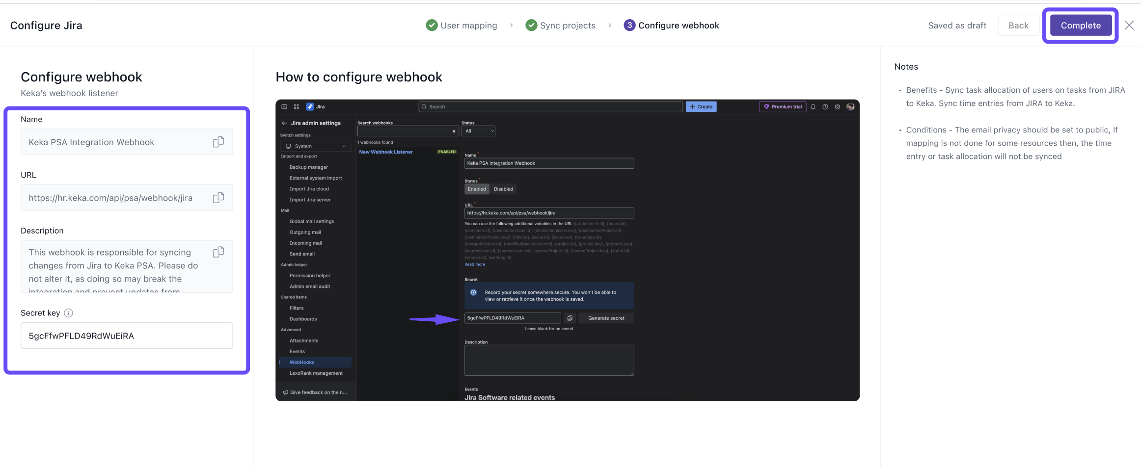Click the Jira notifications bell icon
This screenshot has width=1141, height=467.
click(813, 107)
